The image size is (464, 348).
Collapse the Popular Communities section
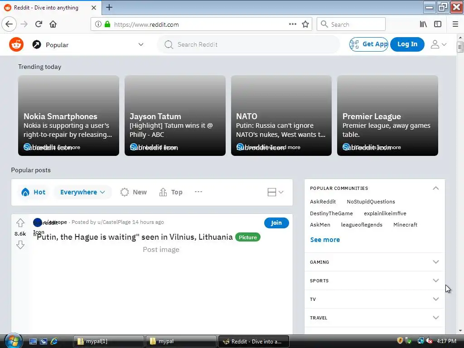pyautogui.click(x=435, y=188)
